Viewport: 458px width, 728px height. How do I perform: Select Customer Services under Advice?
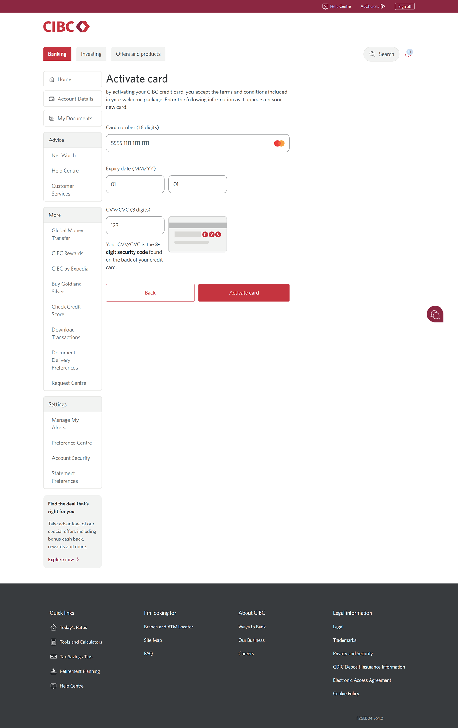click(x=63, y=190)
